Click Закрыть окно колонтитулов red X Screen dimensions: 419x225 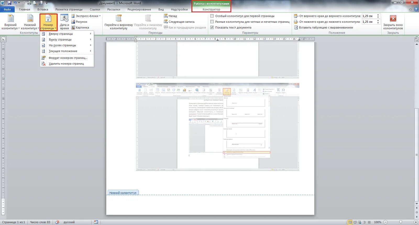393,19
